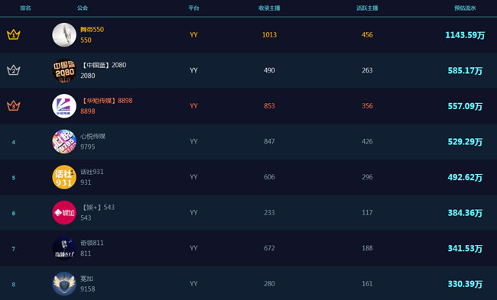Click the 收录主播 column header
This screenshot has height=300, width=497.
269,8
